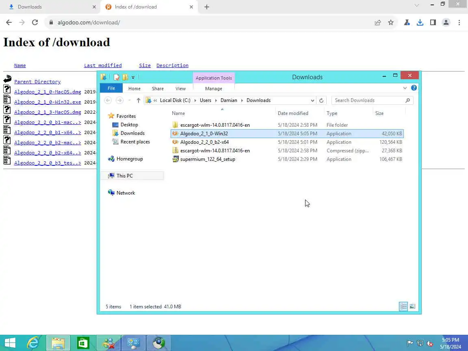This screenshot has height=351, width=468.
Task: Expand the Users breadcrumb arrow
Action: [x=216, y=100]
